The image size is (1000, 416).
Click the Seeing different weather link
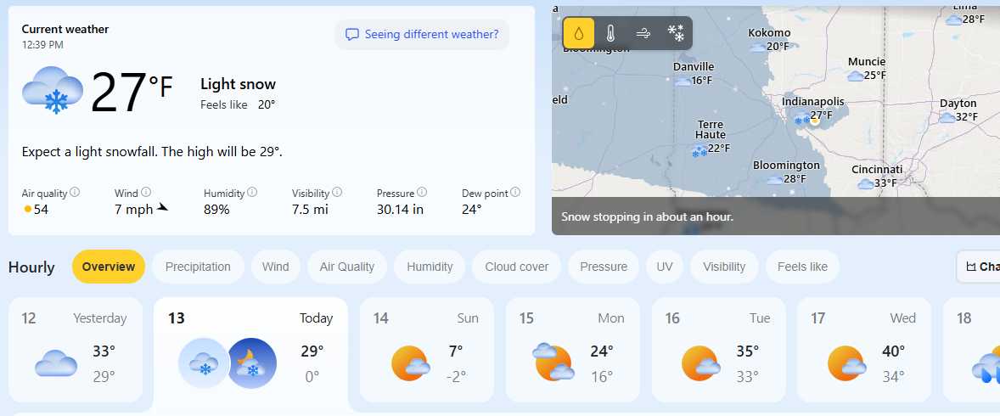tap(423, 35)
